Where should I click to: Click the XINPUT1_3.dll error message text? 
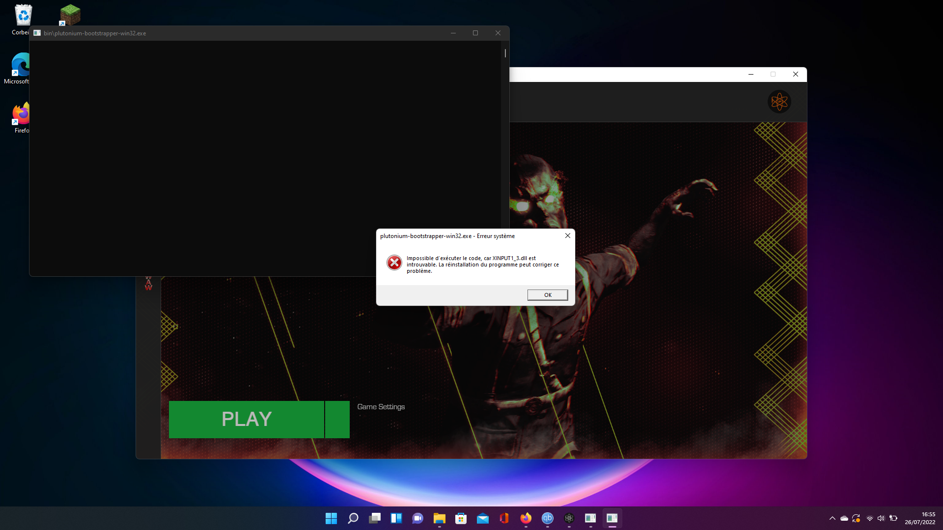(482, 265)
